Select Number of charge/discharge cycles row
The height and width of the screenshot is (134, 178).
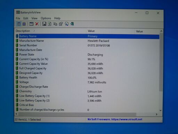pyautogui.click(x=88, y=110)
